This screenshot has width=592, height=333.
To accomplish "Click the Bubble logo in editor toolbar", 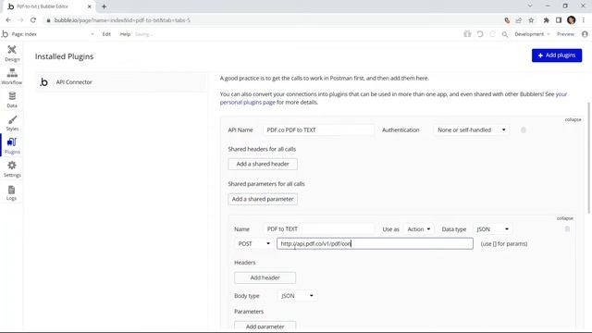I will 5,34.
